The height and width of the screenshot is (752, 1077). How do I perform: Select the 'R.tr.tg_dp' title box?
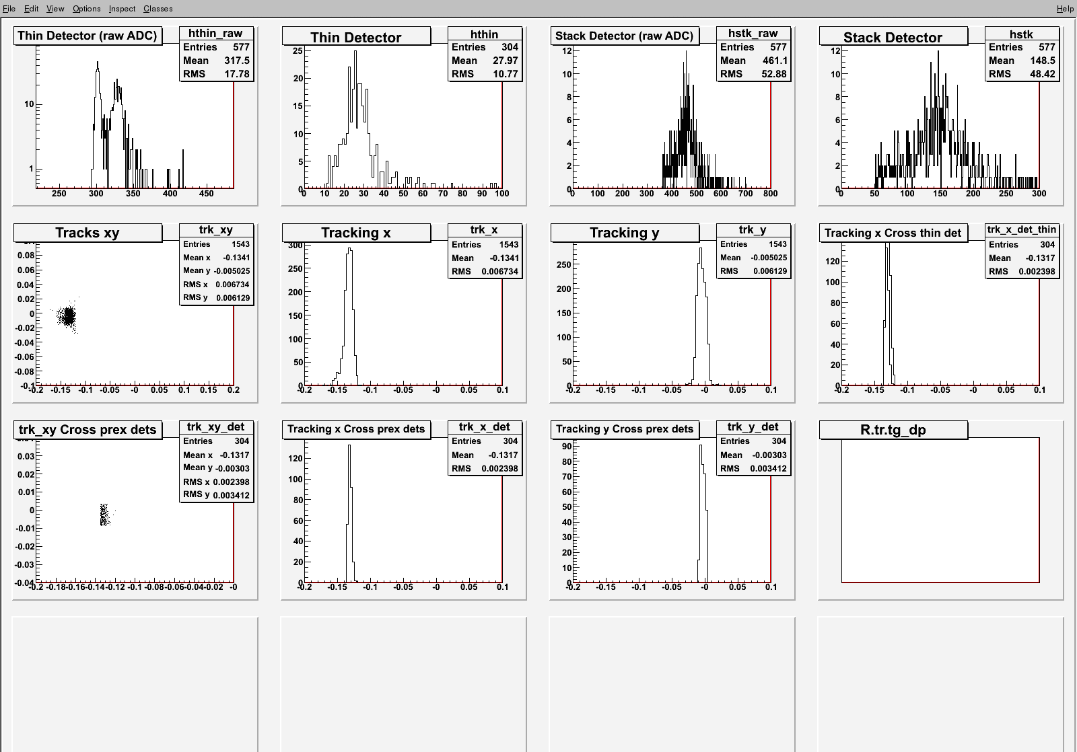893,430
